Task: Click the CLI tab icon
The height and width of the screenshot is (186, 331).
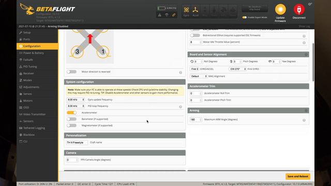Action: tap(21, 141)
